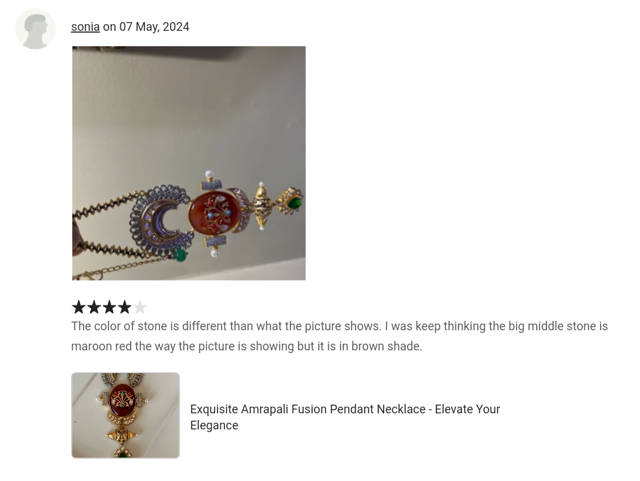Click the second filled rating star
Viewport: 640px width, 481px height.
coord(94,307)
